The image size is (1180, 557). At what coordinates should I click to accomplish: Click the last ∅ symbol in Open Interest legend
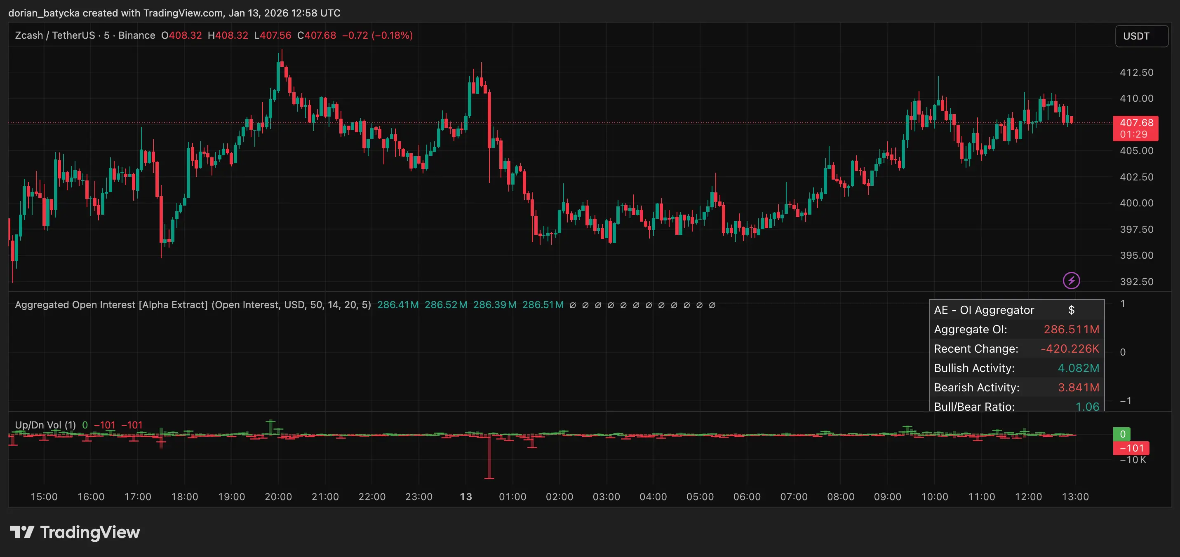[712, 305]
